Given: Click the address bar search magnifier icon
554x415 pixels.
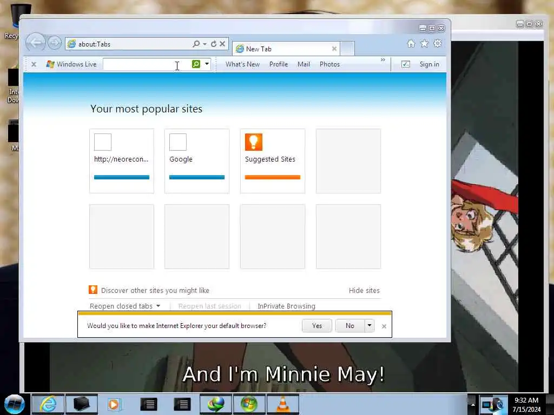Looking at the screenshot, I should [196, 44].
